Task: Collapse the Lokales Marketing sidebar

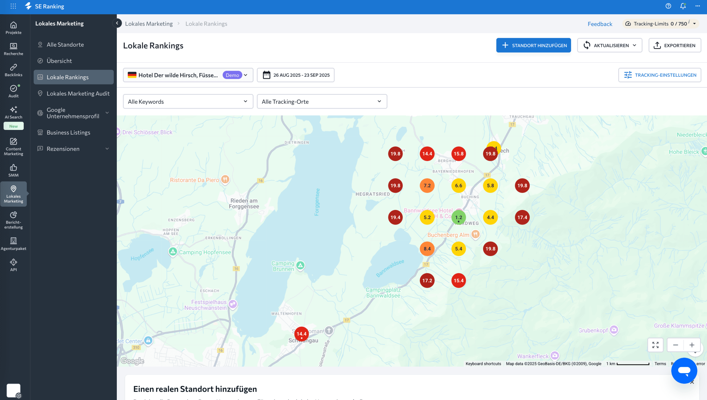Action: click(117, 23)
